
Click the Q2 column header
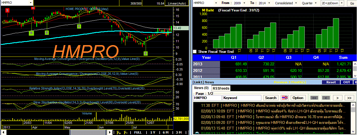coord(261,57)
